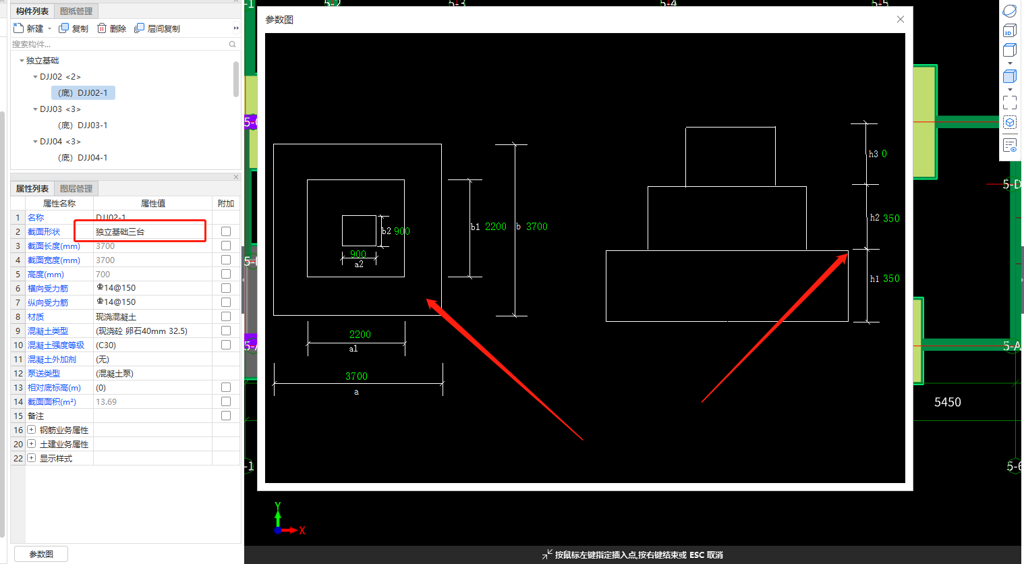
Task: Edit the a value 3700 in parameter diagram
Action: point(356,376)
